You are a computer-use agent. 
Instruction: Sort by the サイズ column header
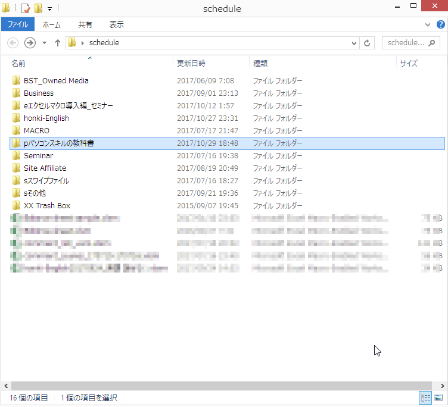coord(421,63)
